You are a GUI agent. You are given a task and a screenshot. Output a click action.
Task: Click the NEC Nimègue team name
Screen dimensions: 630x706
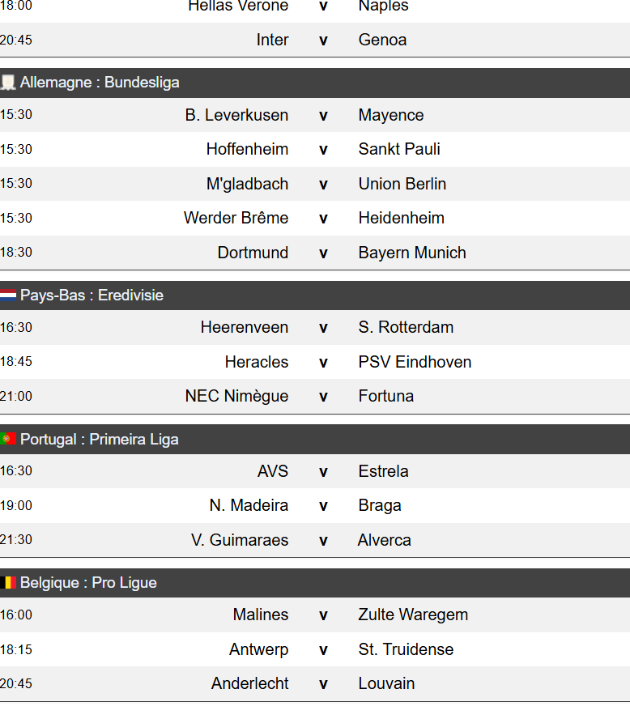coord(236,396)
